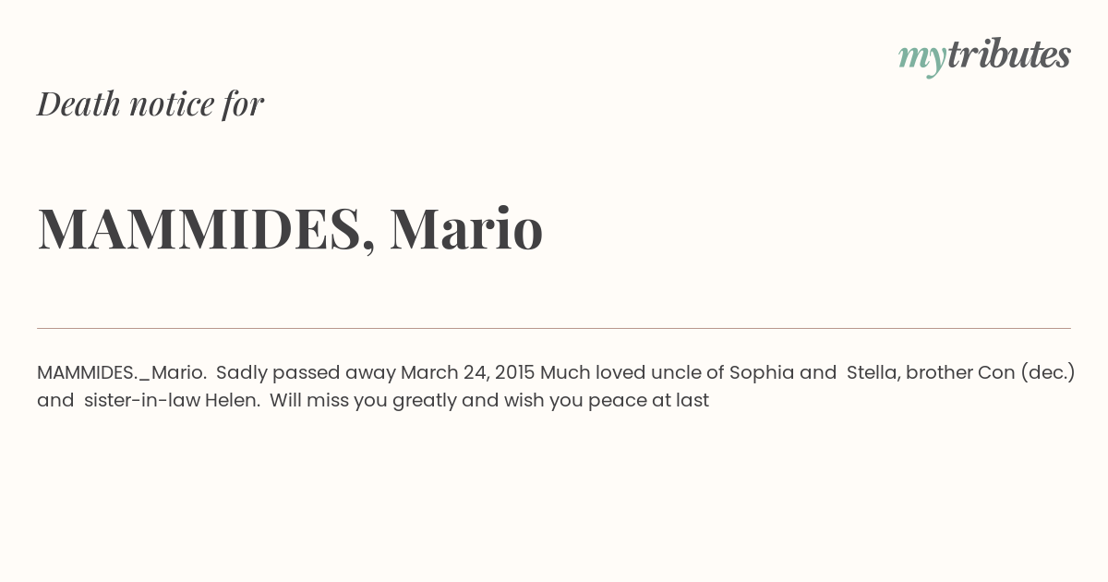Click the MAMMIDES, Mario title
Image resolution: width=1108 pixels, height=582 pixels.
click(x=290, y=228)
